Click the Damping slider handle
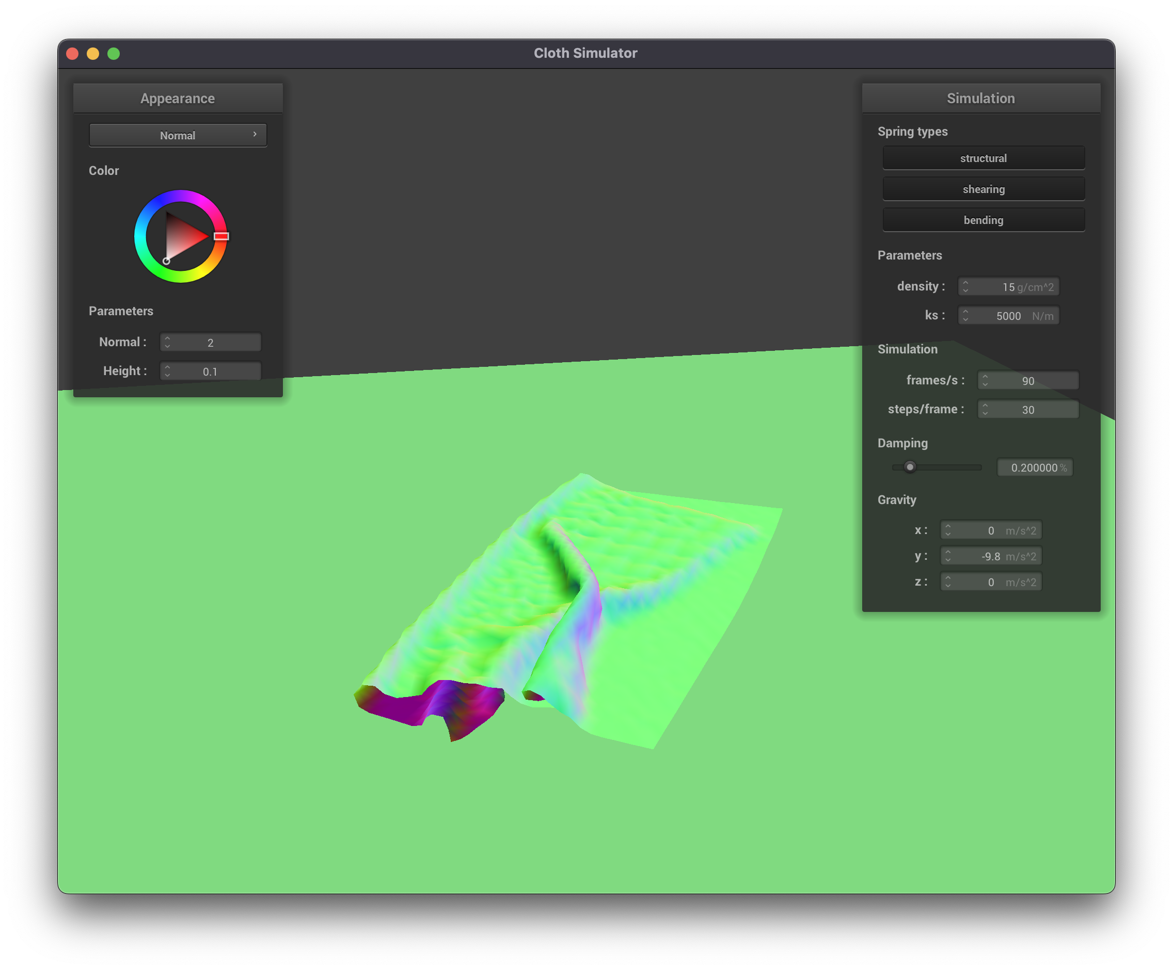Screen dimensions: 1173x970 910,467
